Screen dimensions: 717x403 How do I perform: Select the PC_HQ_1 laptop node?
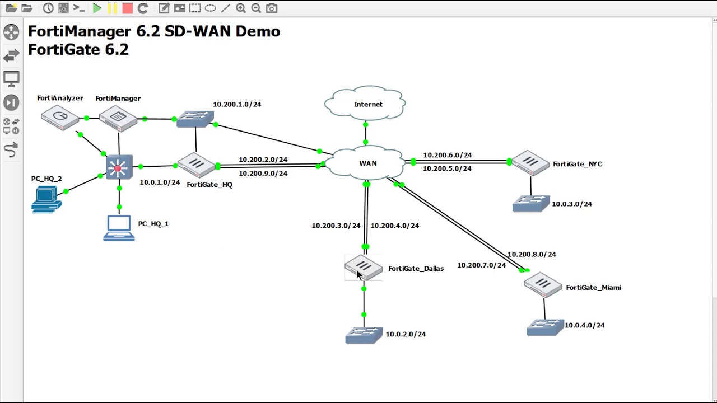click(x=119, y=228)
